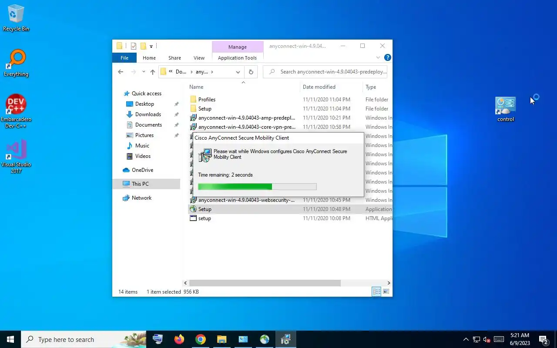557x348 pixels.
Task: Switch to the View ribbon tab
Action: (199, 58)
